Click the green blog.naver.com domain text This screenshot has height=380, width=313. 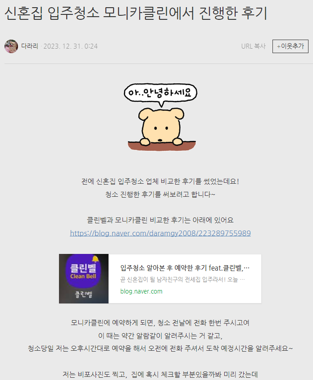pyautogui.click(x=141, y=291)
